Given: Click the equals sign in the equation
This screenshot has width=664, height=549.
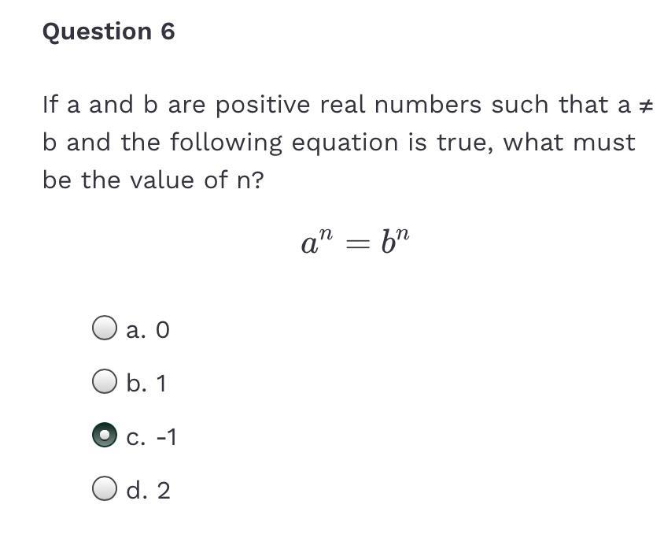Looking at the screenshot, I should [x=356, y=244].
